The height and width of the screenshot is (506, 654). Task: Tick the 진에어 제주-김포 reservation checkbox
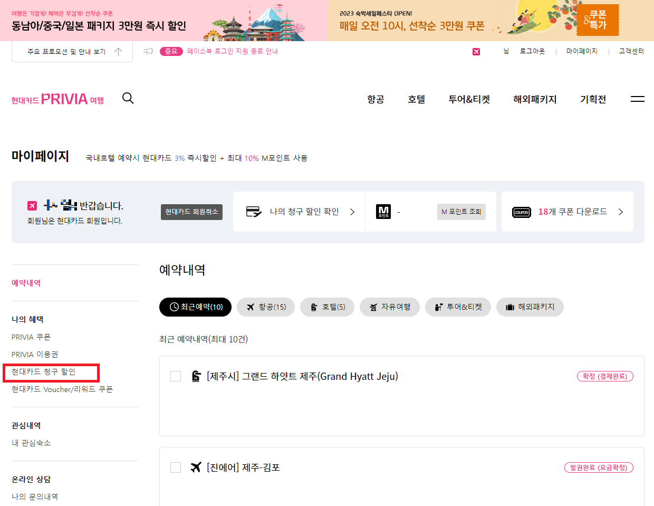(176, 467)
